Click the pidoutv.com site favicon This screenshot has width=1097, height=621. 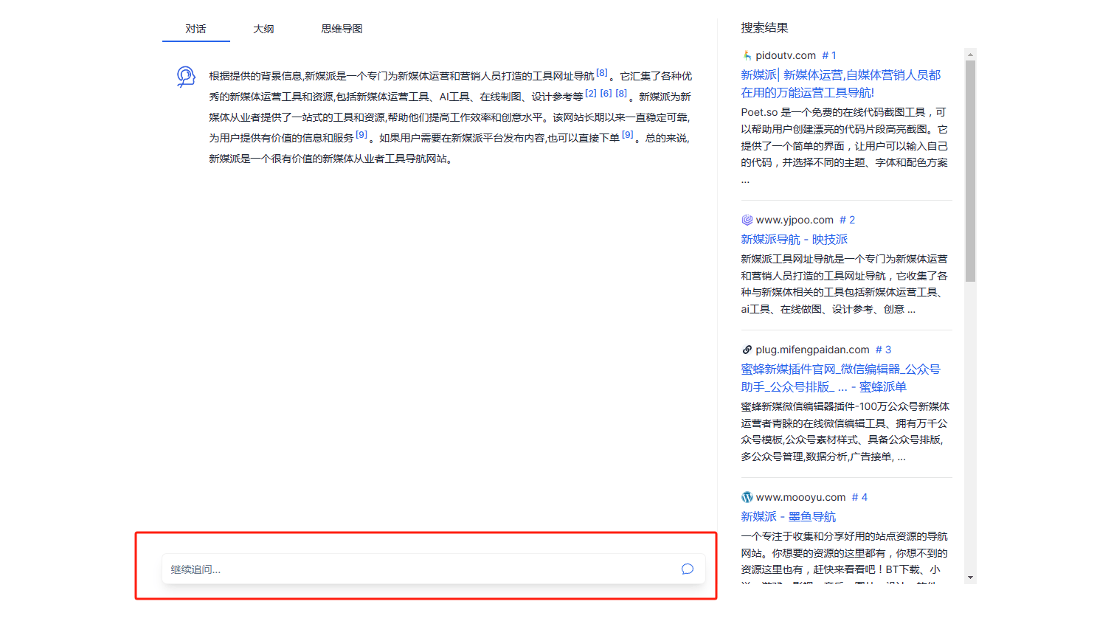pos(747,55)
